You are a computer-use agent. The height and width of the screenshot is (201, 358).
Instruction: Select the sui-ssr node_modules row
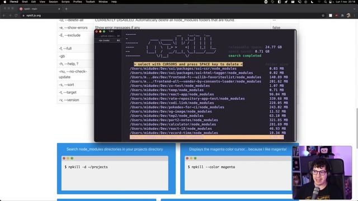click(206, 69)
